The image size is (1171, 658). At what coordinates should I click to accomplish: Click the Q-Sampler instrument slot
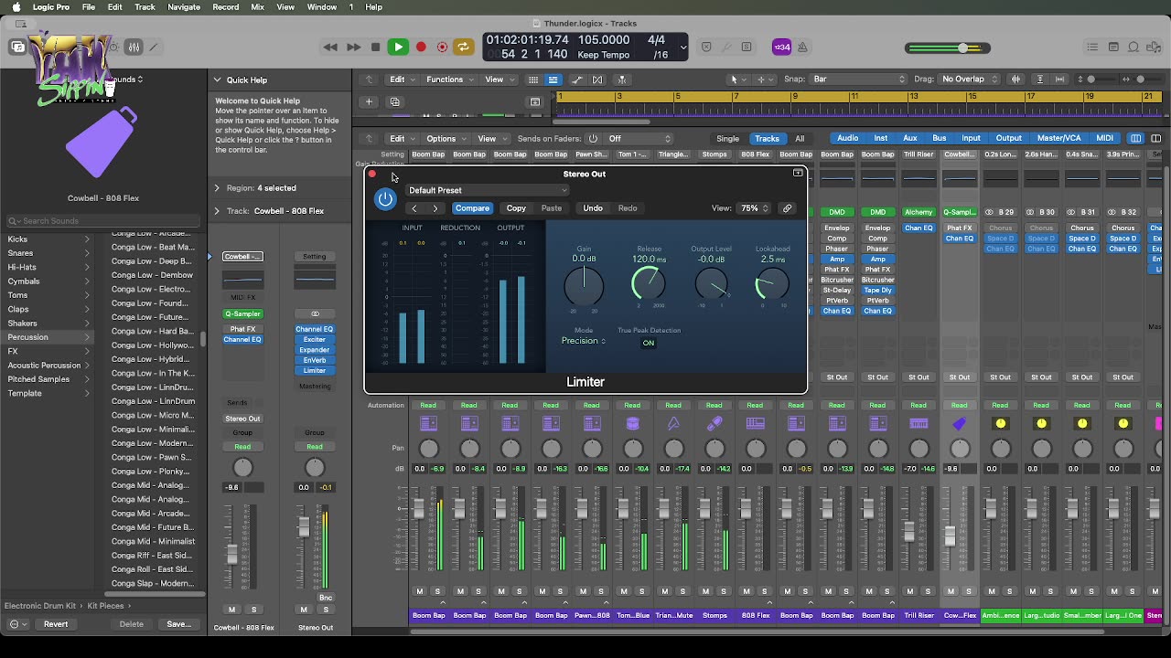(242, 313)
